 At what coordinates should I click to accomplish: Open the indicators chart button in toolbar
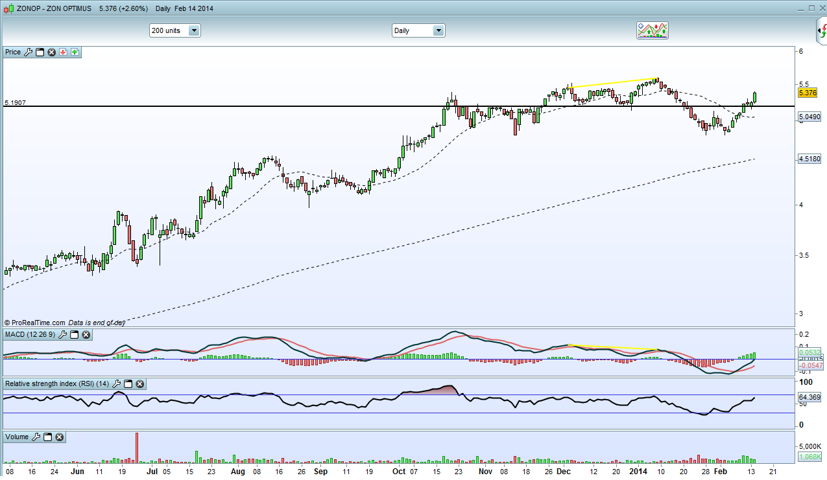pos(652,30)
